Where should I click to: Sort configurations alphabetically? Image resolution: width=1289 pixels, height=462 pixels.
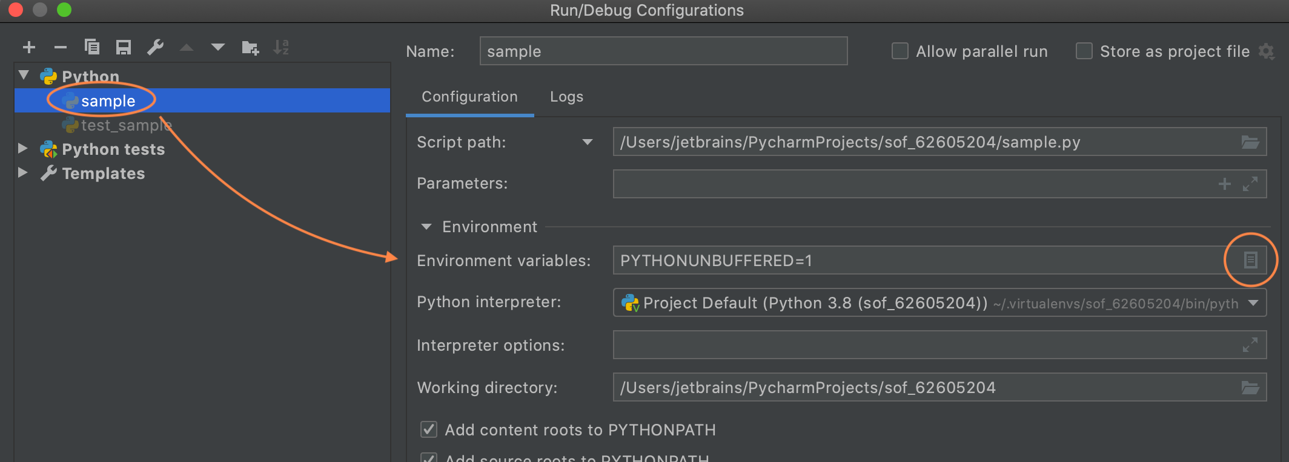(281, 47)
